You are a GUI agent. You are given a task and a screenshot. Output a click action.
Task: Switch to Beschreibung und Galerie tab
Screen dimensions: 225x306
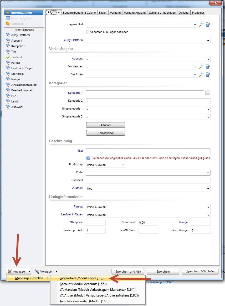pos(79,13)
